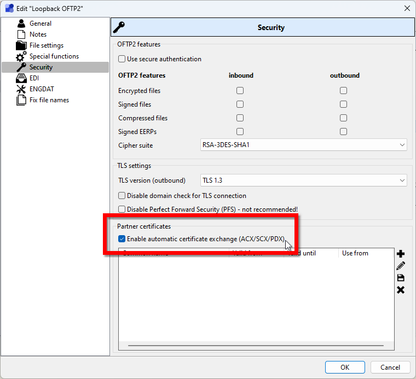Screen dimensions: 416x379
Task: Switch to the EDI section
Action: 34,78
